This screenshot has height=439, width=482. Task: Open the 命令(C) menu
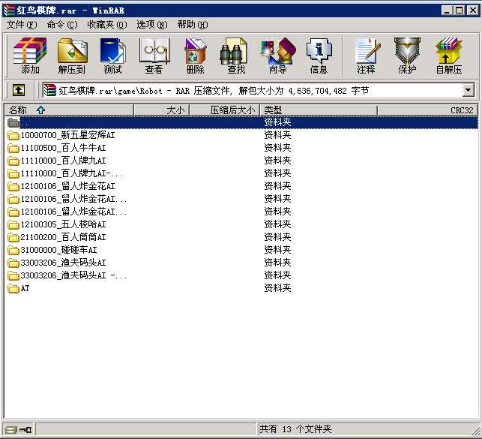[62, 25]
